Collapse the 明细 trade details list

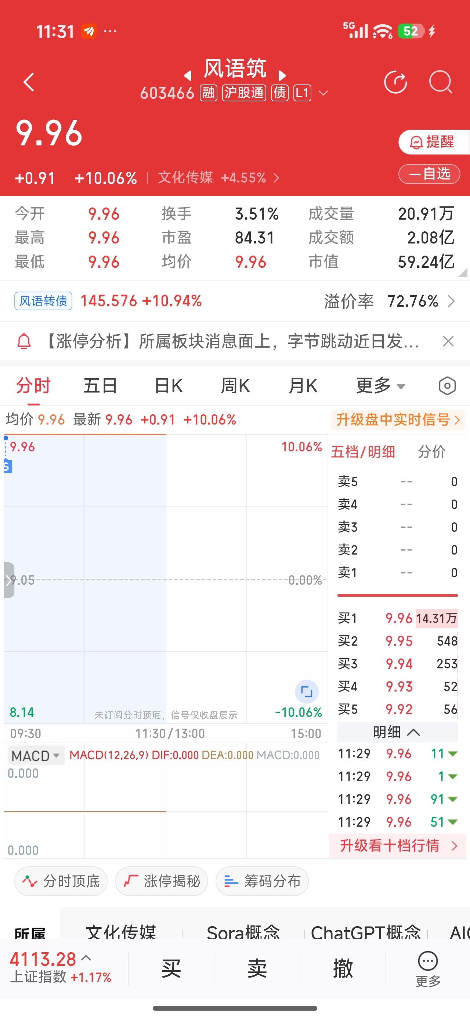tap(397, 732)
